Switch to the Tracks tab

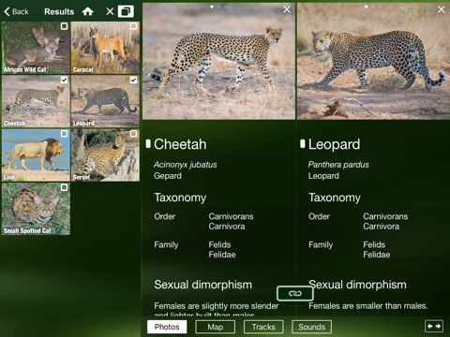pos(263,327)
